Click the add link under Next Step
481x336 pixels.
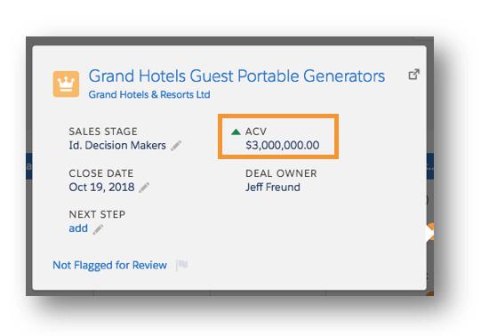pos(78,228)
